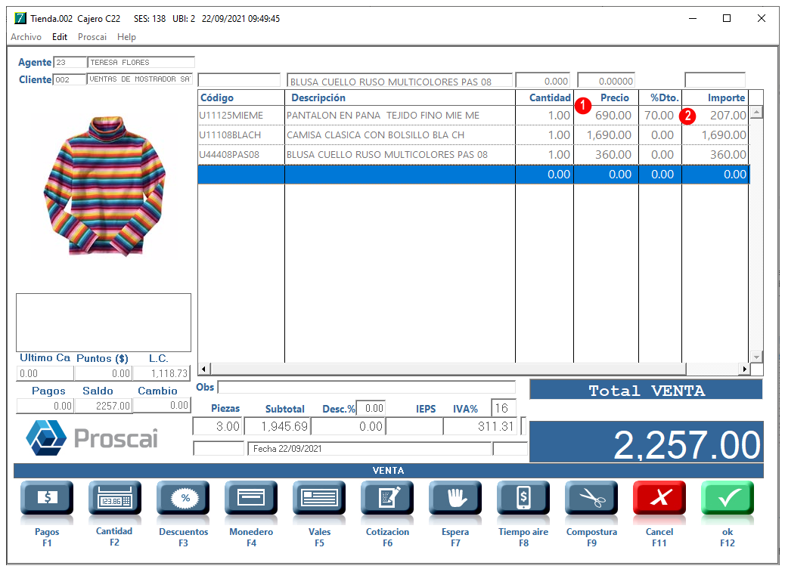Open the Edit menu
The image size is (785, 572).
click(x=60, y=37)
